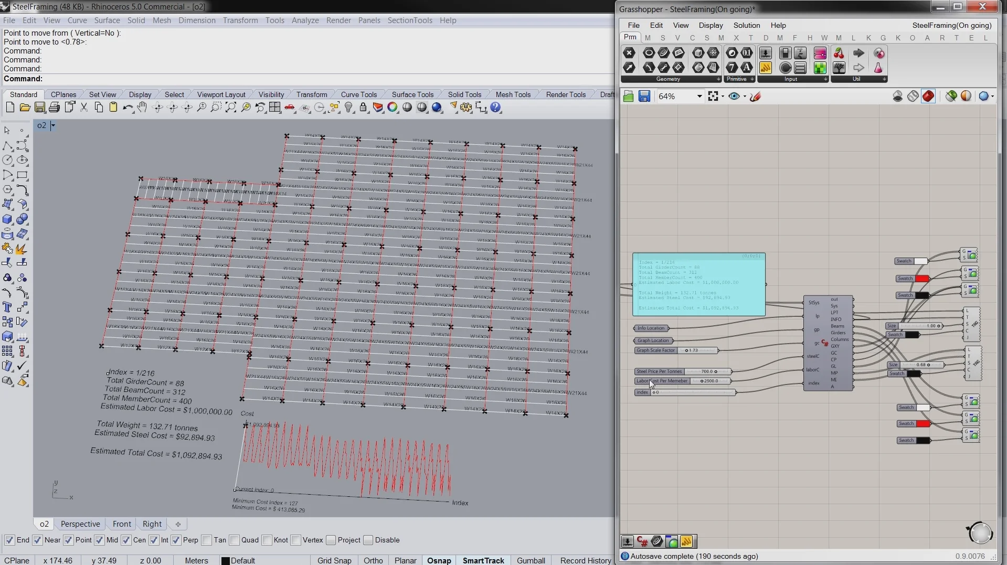Viewport: 1007px width, 565px height.
Task: Open the 64% zoom dropdown in Grasshopper
Action: (699, 96)
